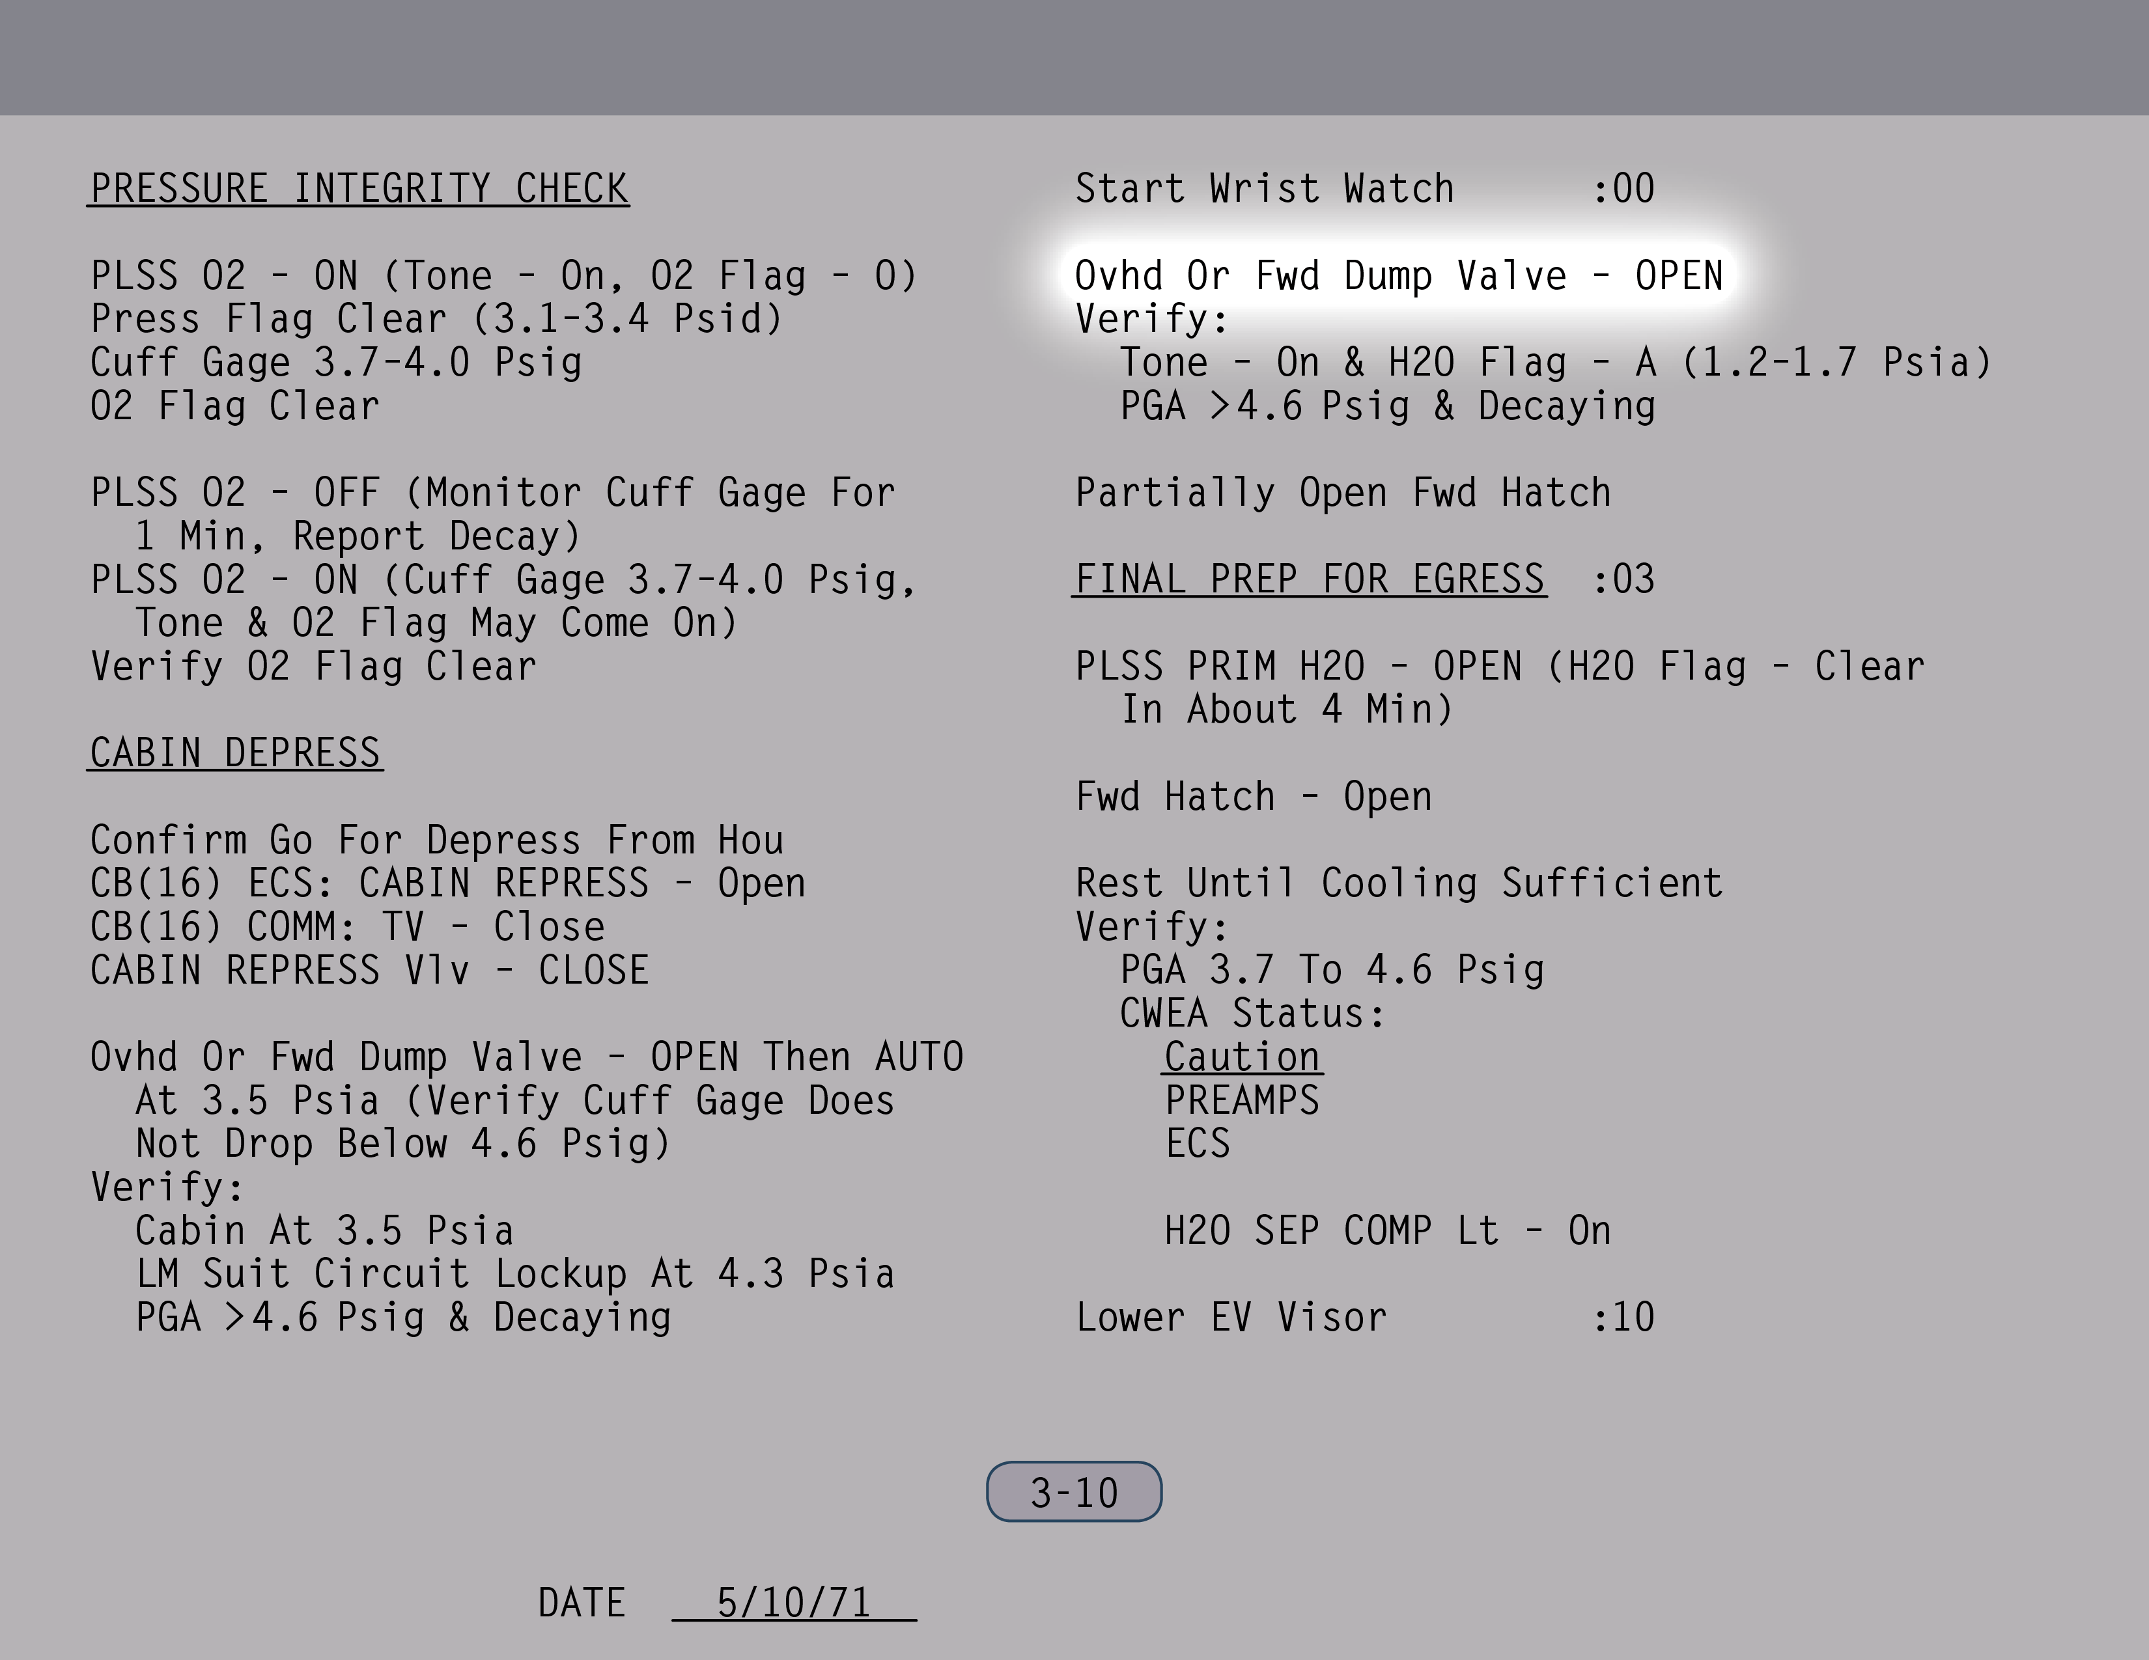
Task: Click the CABIN REPRESS Vlv - CLOSE step
Action: pyautogui.click(x=369, y=971)
